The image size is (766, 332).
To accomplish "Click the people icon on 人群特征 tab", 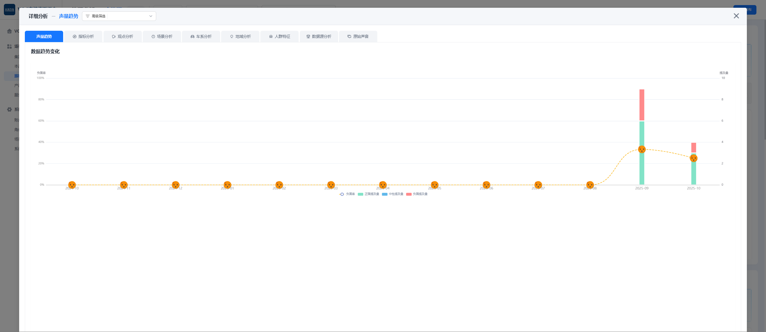I will [271, 36].
